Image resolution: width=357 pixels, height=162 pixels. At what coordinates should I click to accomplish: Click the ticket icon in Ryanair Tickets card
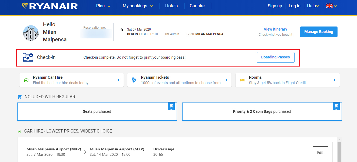(x=134, y=80)
